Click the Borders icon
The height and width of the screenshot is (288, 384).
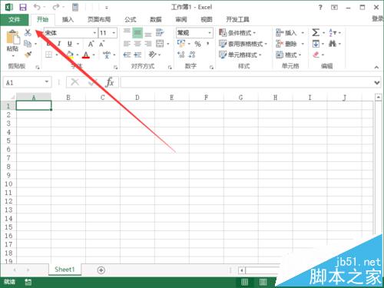click(x=48, y=55)
